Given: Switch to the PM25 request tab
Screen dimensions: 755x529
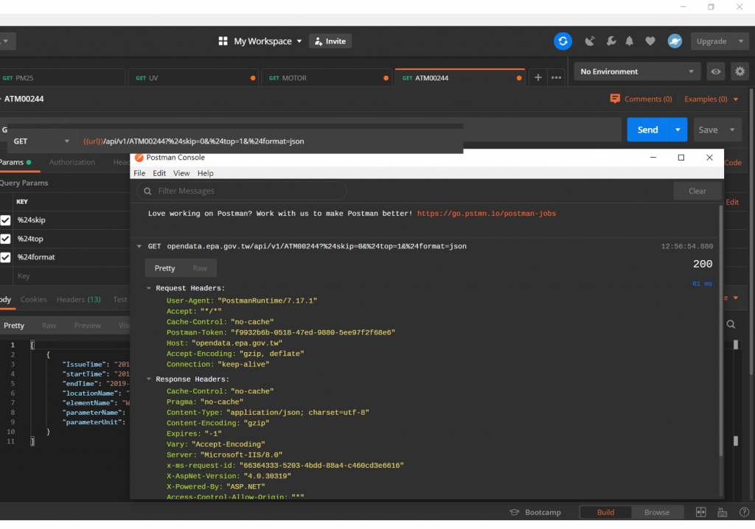Looking at the screenshot, I should (63, 78).
